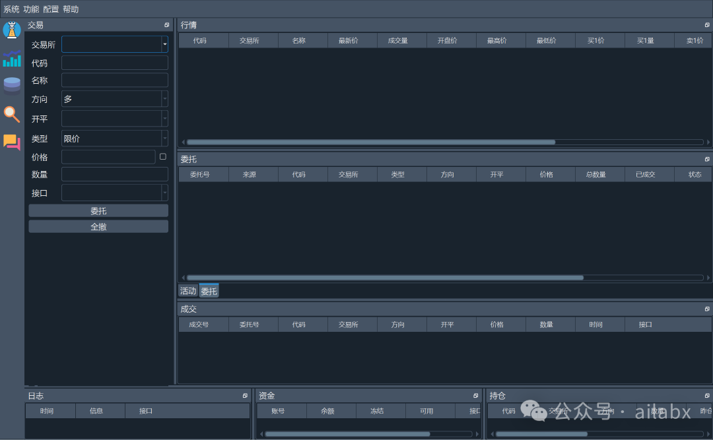Click the 账号 column header in 资金

pyautogui.click(x=282, y=411)
